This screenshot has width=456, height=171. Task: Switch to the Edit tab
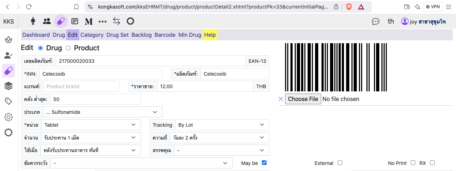[73, 35]
